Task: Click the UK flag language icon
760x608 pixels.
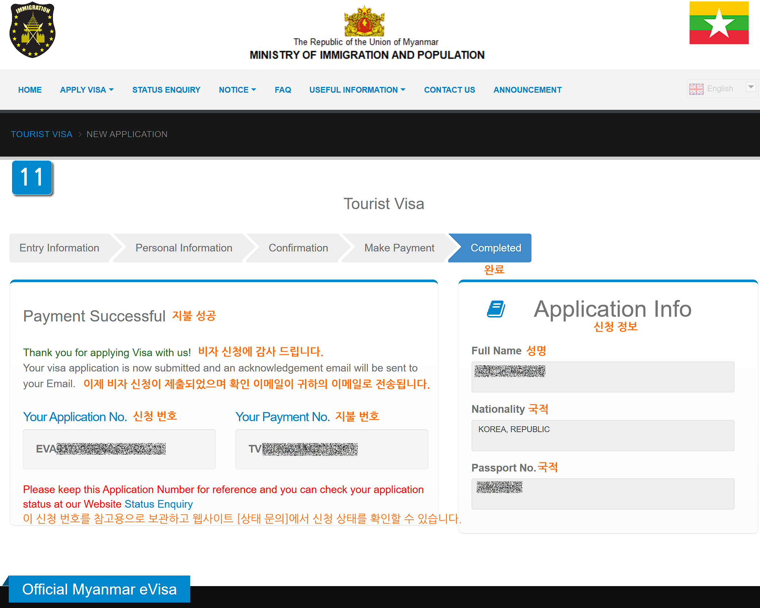Action: pos(696,89)
